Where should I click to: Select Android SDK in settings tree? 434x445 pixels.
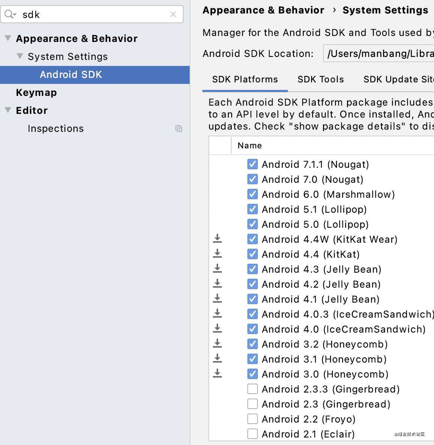95,75
